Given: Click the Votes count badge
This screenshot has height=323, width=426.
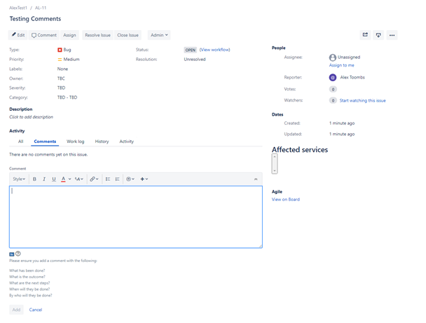Looking at the screenshot, I should [333, 89].
